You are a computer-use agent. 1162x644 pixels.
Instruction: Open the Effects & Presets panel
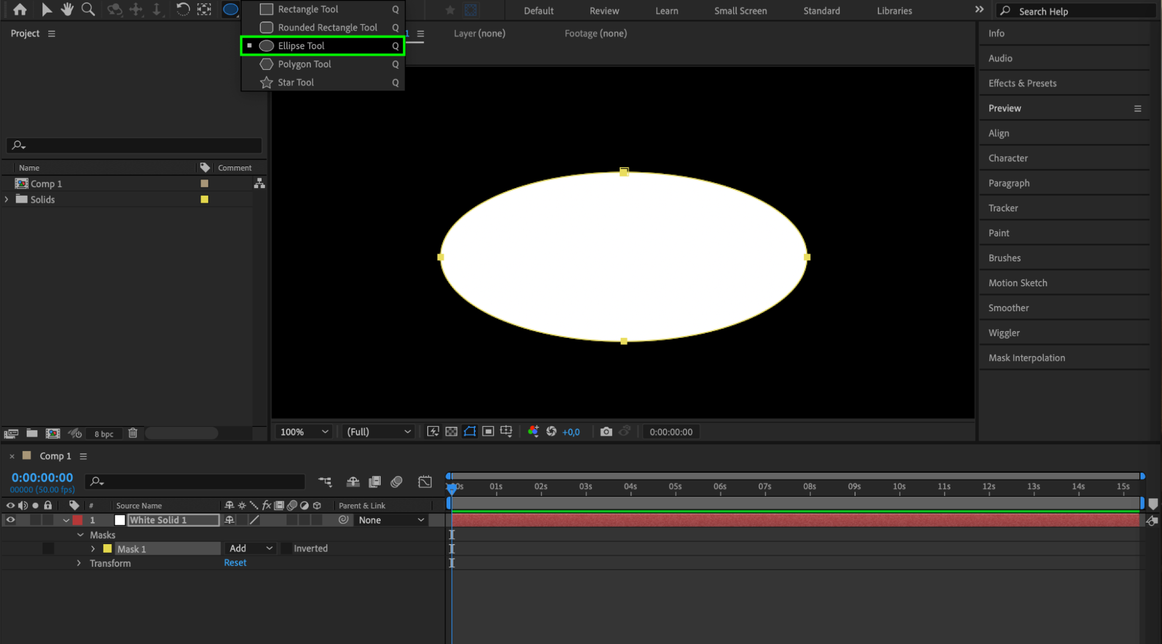coord(1022,83)
